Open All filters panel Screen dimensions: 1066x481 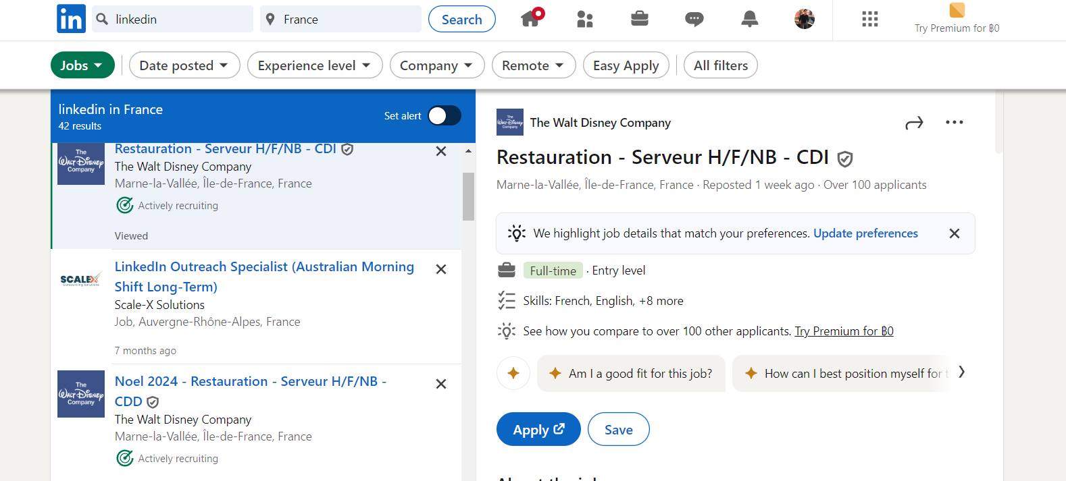pos(721,65)
